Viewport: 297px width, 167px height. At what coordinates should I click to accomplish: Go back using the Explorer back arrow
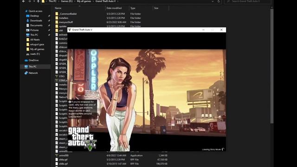(24, 1)
